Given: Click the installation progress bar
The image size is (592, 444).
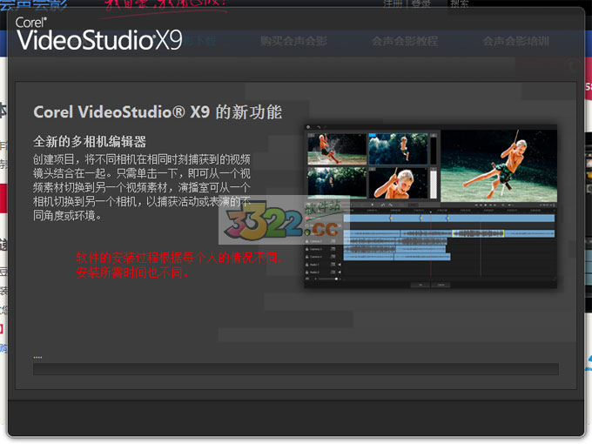Looking at the screenshot, I should pos(295,369).
